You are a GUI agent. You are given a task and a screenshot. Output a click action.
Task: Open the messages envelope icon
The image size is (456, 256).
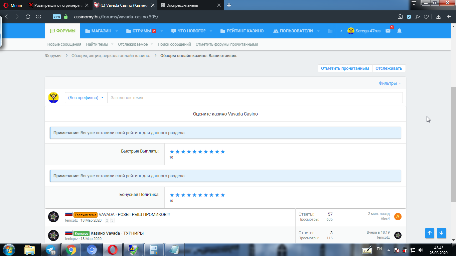tap(388, 31)
